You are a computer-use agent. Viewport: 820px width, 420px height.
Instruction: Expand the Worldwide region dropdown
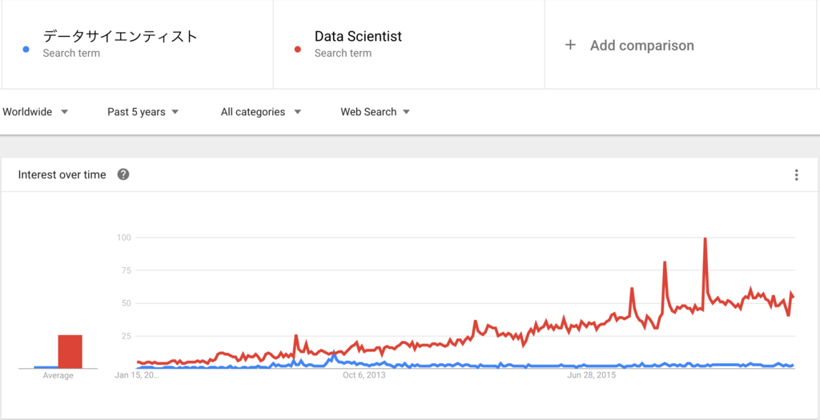click(35, 112)
